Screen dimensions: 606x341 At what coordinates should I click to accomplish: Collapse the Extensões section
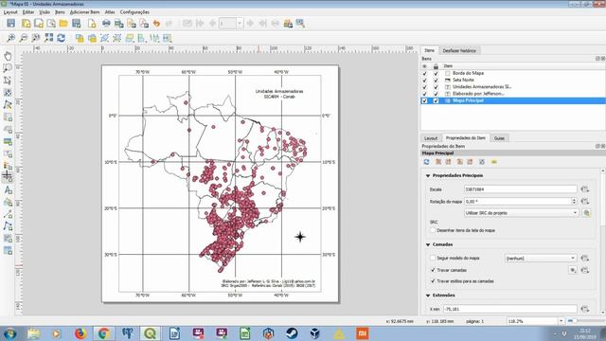coord(428,296)
